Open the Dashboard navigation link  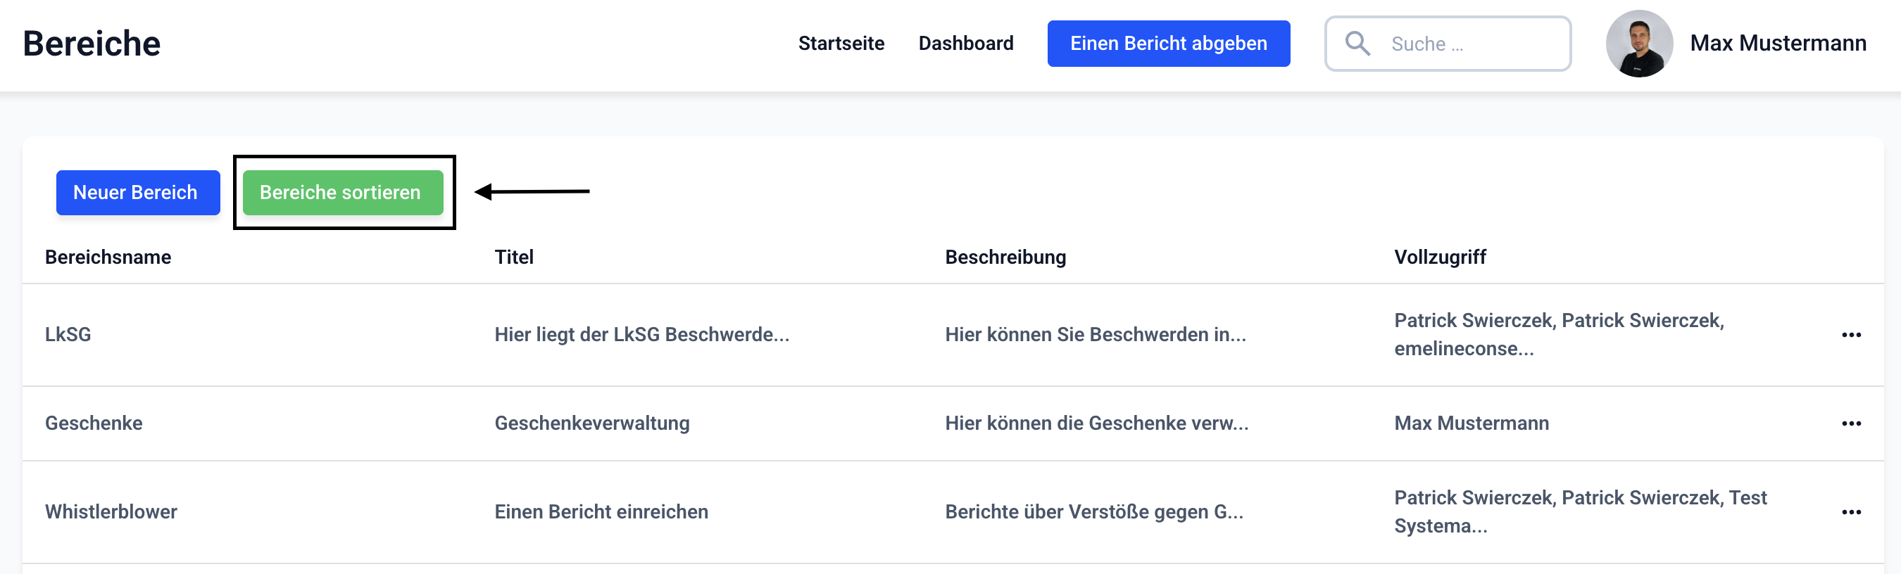pos(965,44)
